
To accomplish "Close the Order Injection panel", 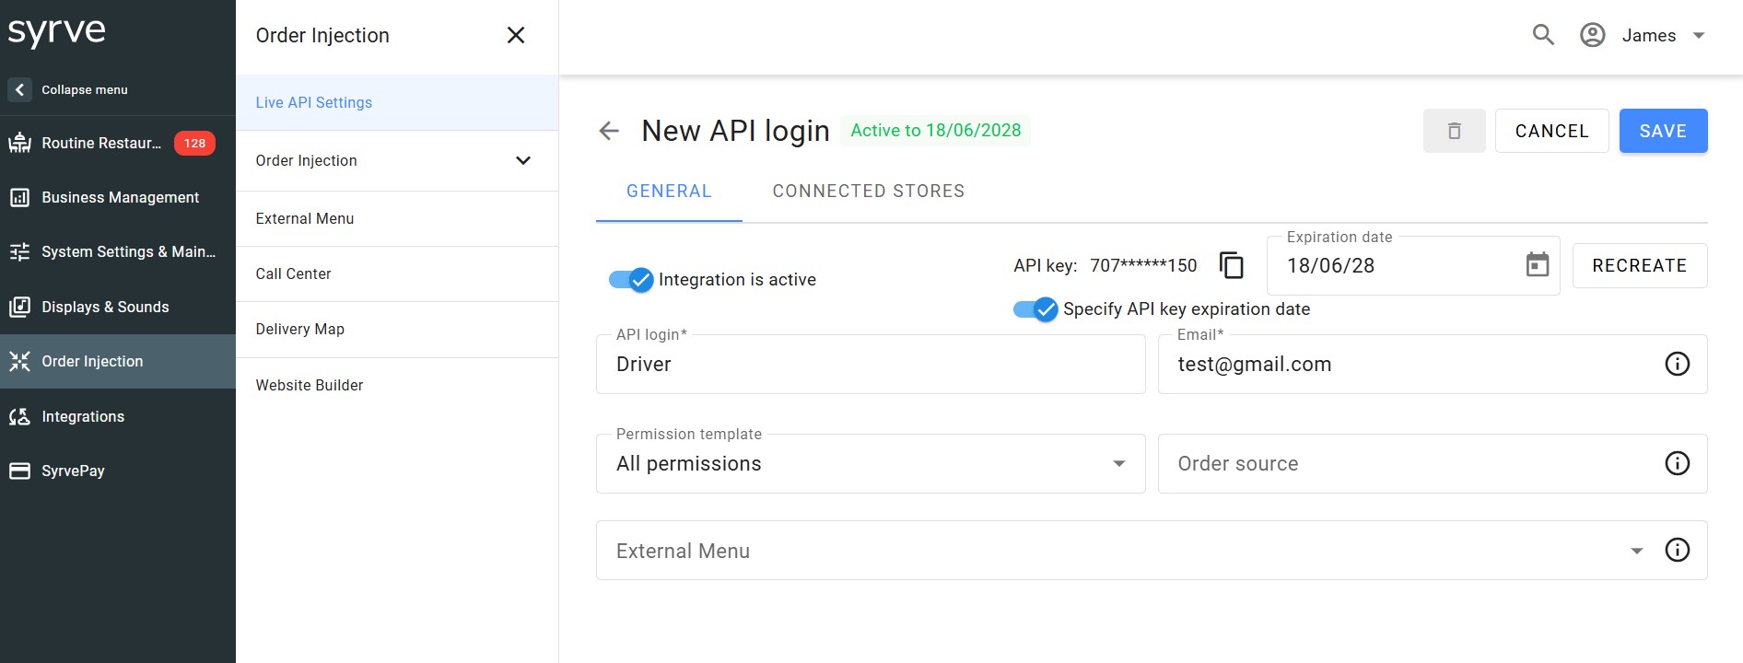I will (x=516, y=35).
